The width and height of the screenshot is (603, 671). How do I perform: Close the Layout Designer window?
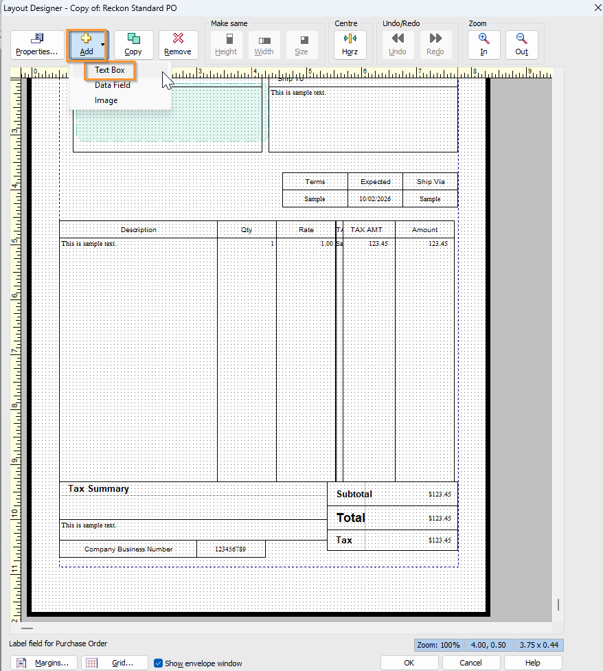pos(598,8)
